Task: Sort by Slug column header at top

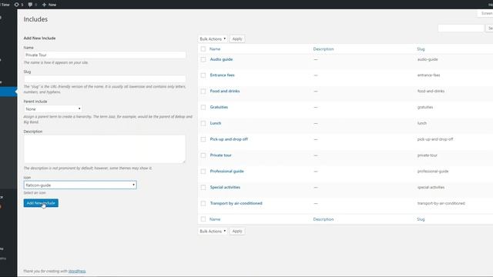Action: pos(421,49)
